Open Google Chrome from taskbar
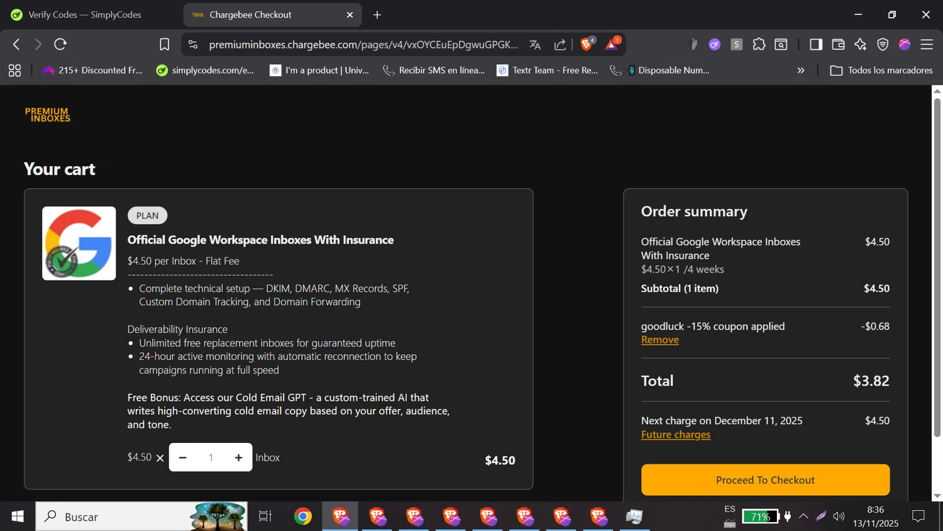 pyautogui.click(x=303, y=517)
